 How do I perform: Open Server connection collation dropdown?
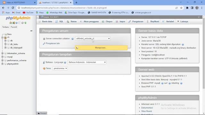click(93, 39)
